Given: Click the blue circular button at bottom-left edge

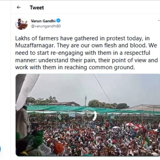Looking at the screenshot, I should point(0,149).
